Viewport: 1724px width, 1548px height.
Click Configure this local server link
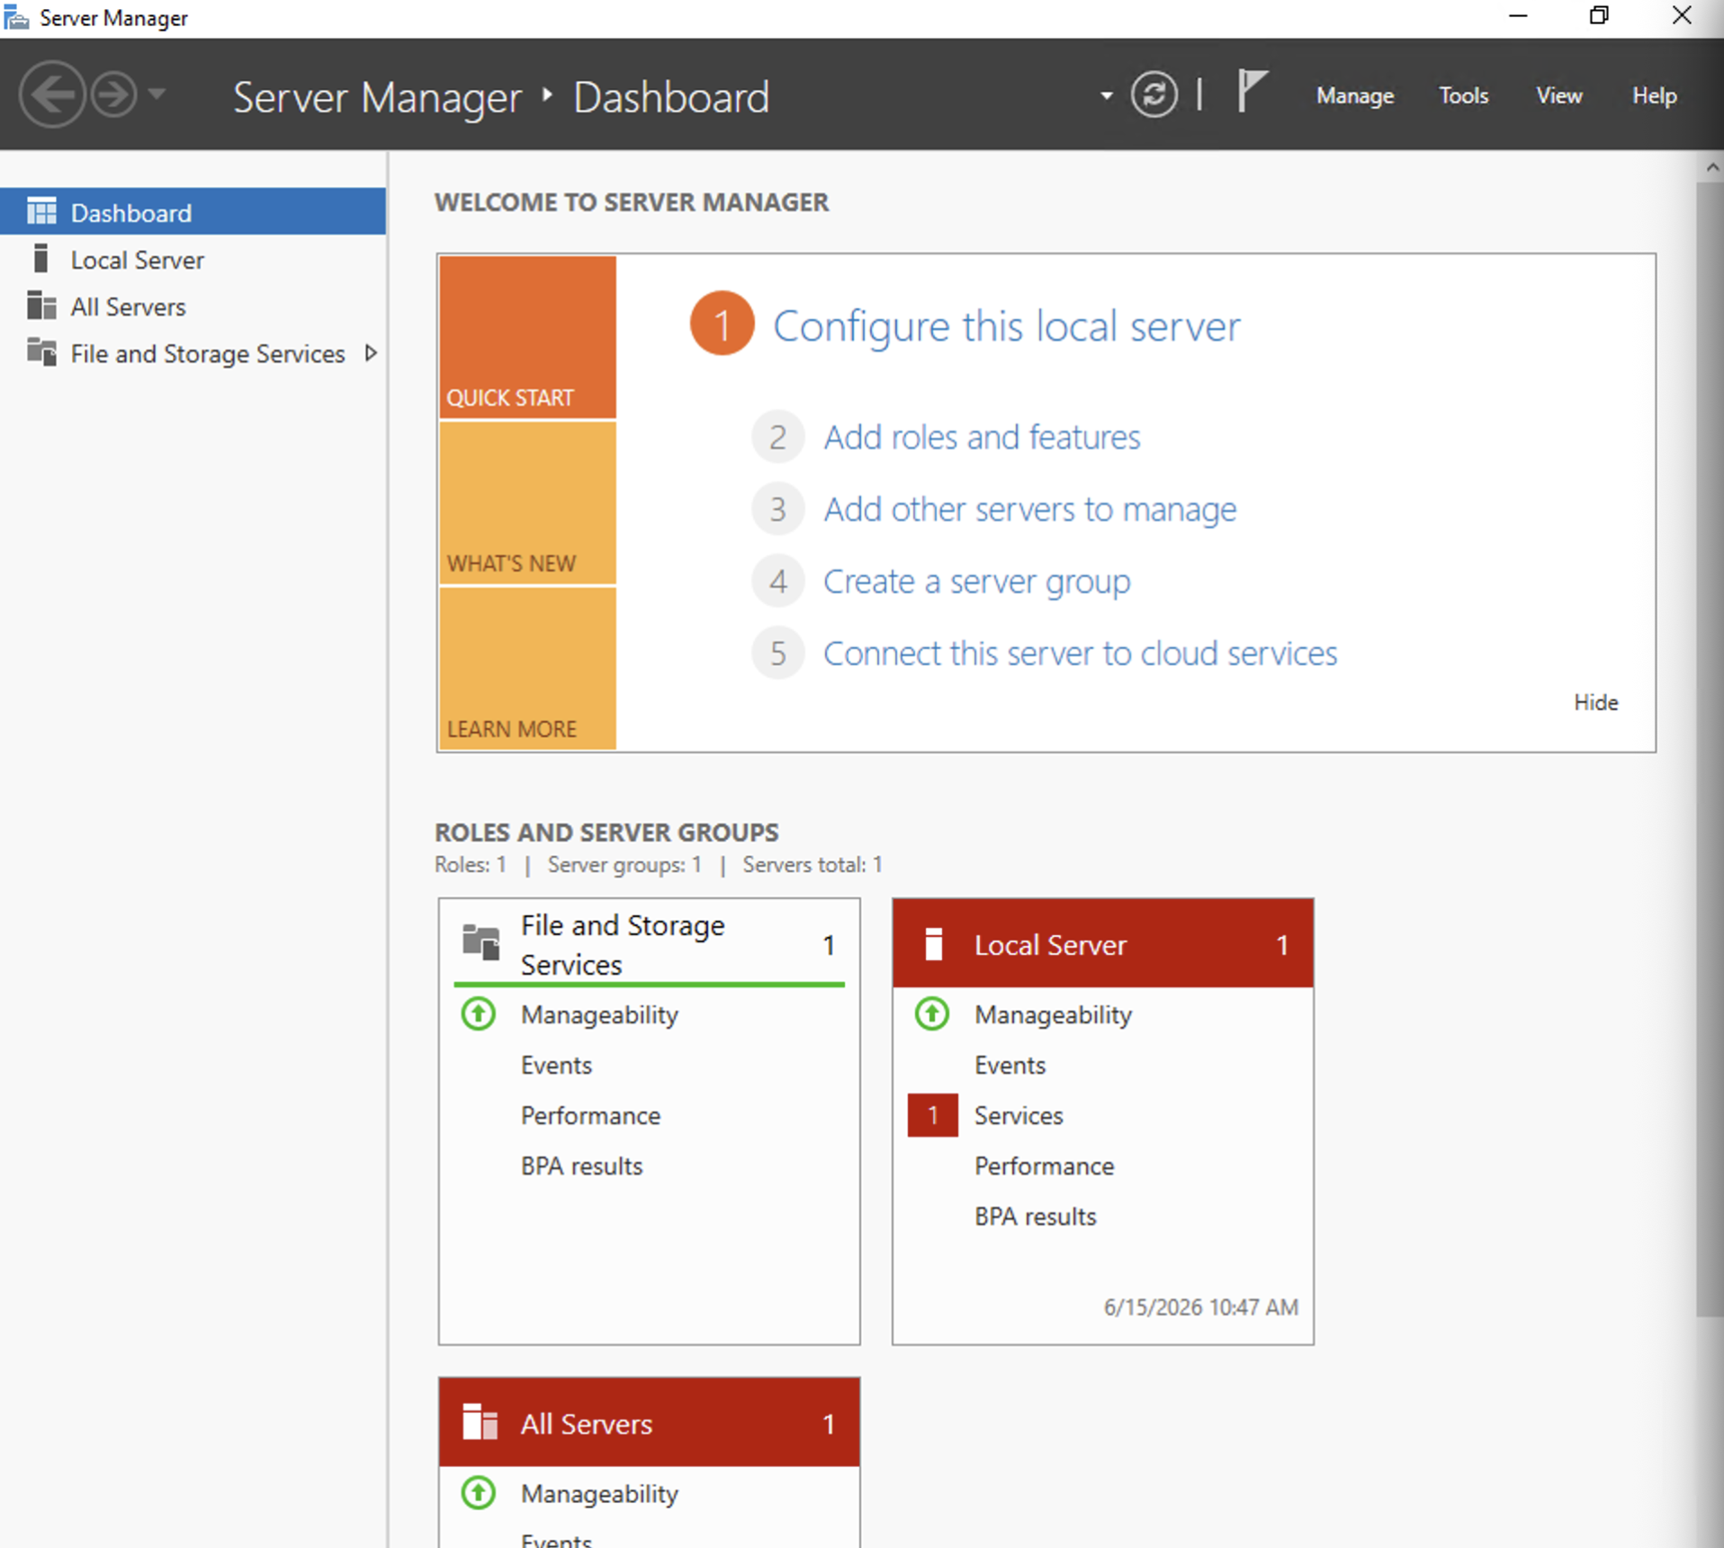[1006, 326]
